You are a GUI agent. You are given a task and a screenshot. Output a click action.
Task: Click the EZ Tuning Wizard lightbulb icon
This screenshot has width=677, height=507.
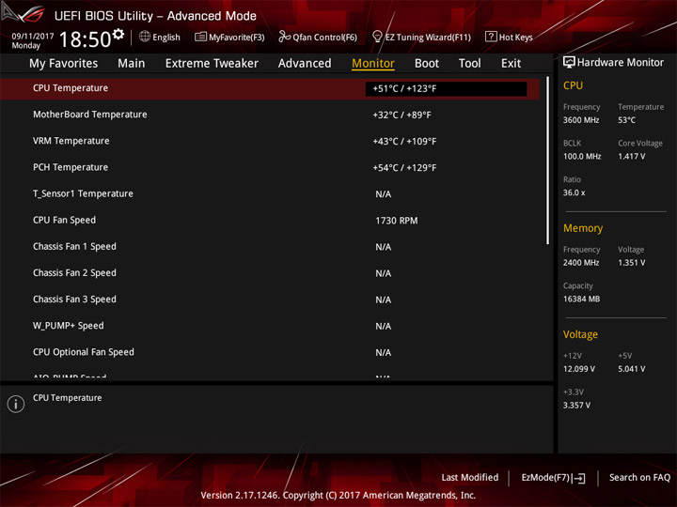point(377,37)
